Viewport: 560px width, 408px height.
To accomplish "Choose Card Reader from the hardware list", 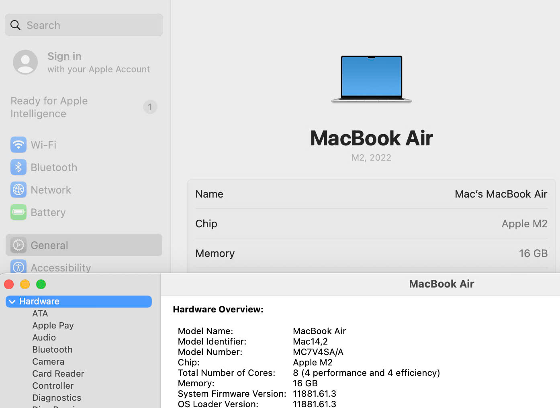I will (58, 373).
